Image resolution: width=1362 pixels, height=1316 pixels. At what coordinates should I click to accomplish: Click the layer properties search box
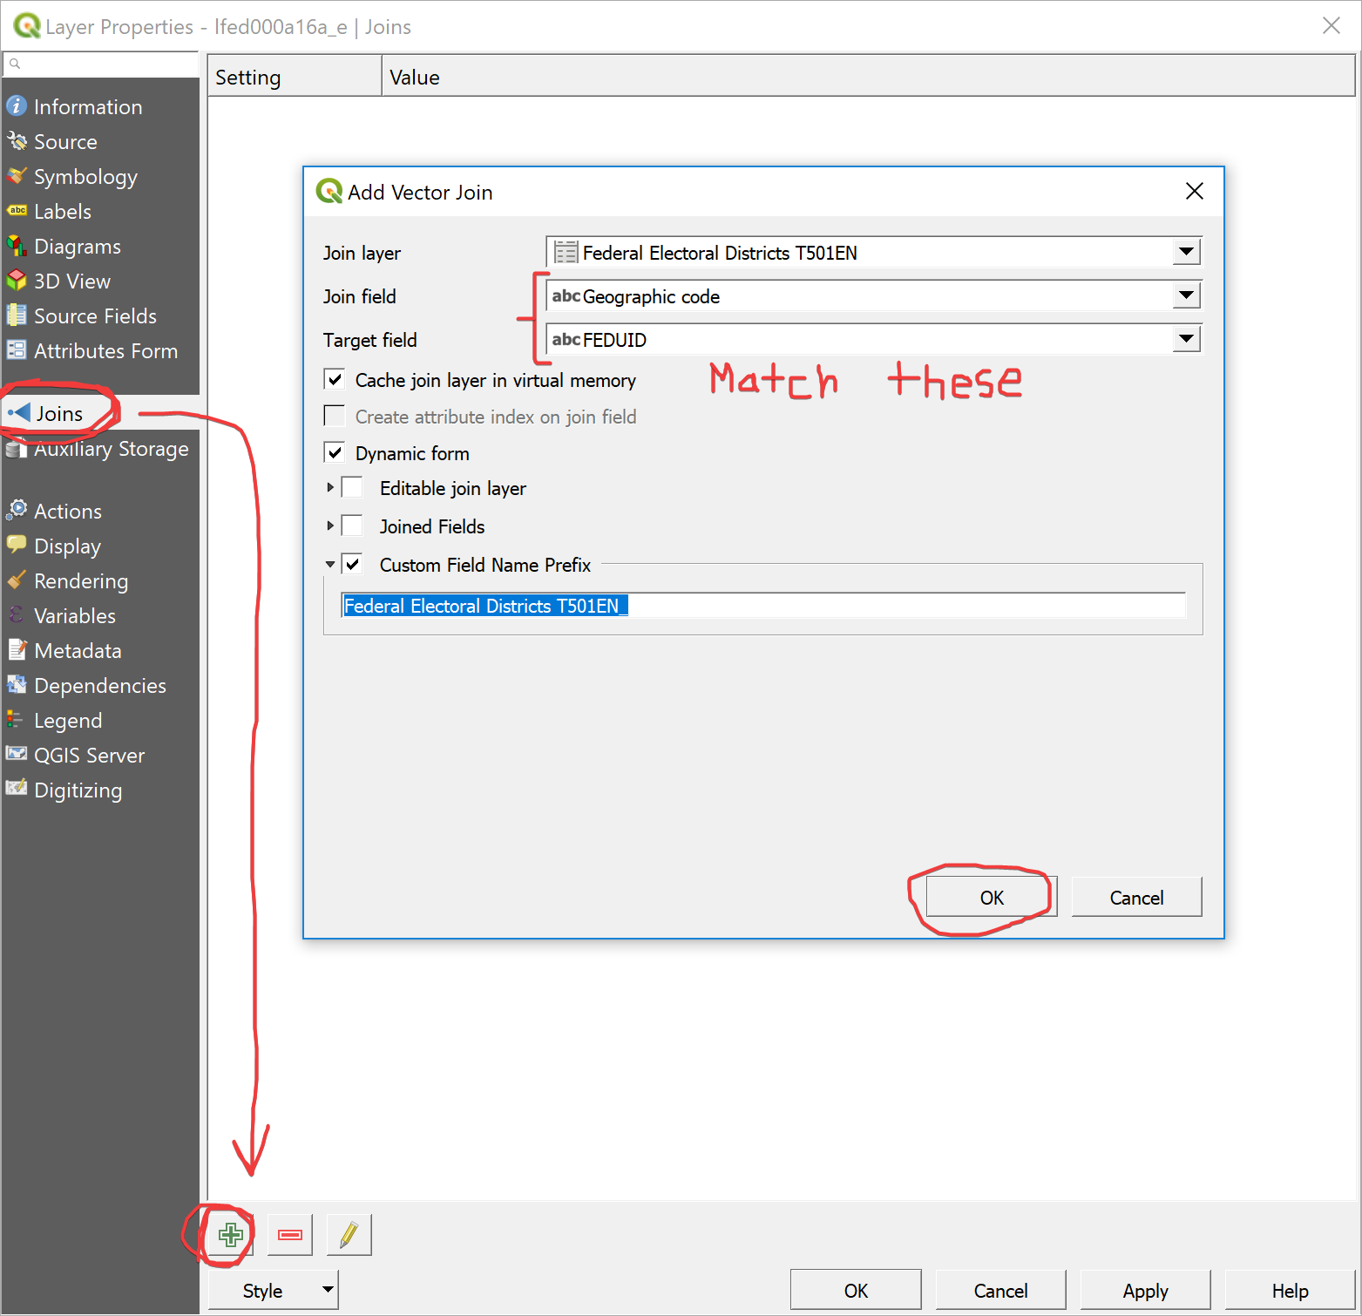(x=101, y=64)
